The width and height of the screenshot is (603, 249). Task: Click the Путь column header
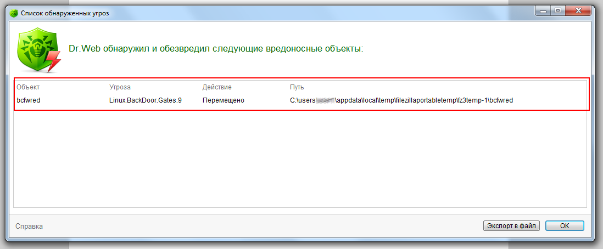(297, 87)
